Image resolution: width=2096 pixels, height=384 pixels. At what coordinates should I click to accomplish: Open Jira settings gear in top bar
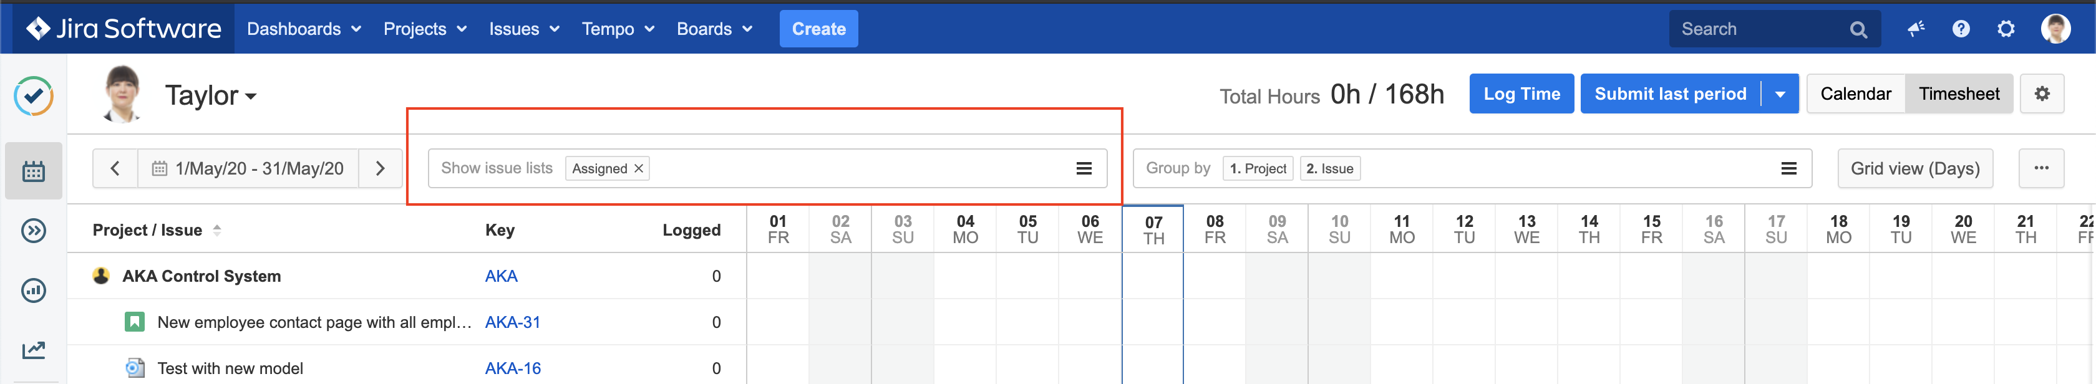click(2006, 29)
